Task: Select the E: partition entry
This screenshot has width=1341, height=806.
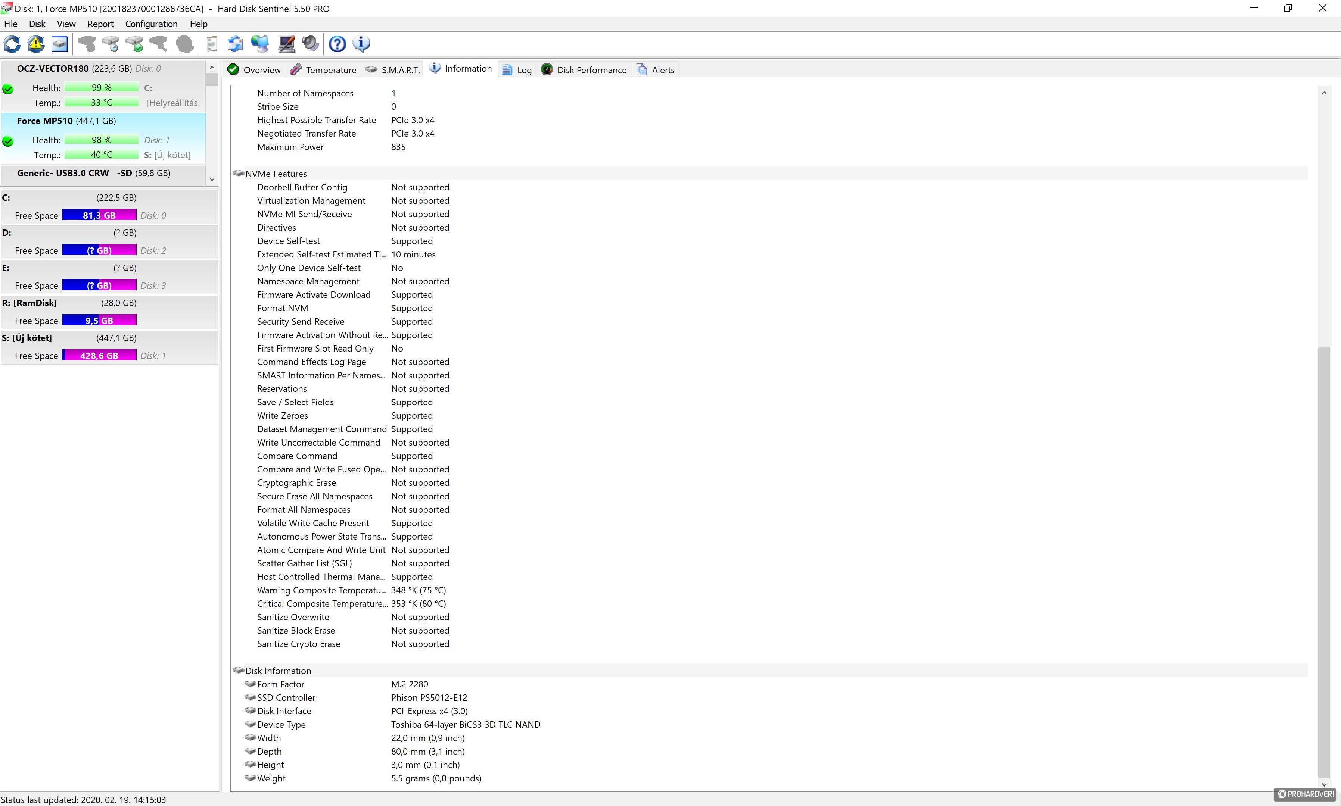Action: click(x=109, y=277)
